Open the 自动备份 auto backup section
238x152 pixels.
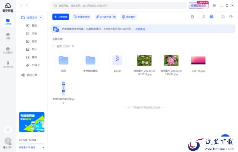coord(8,50)
